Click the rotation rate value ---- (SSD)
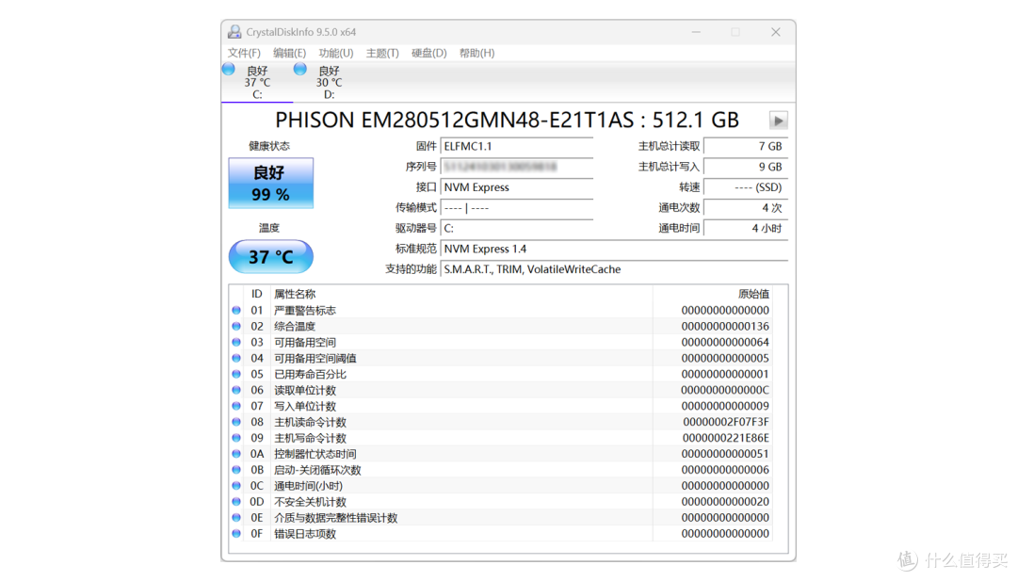The image size is (1017, 581). (746, 187)
